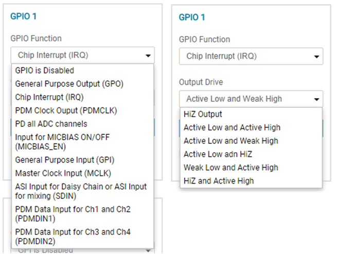Open the right GPIO Function dropdown
Viewport: 338px width, 254px height.
[251, 57]
